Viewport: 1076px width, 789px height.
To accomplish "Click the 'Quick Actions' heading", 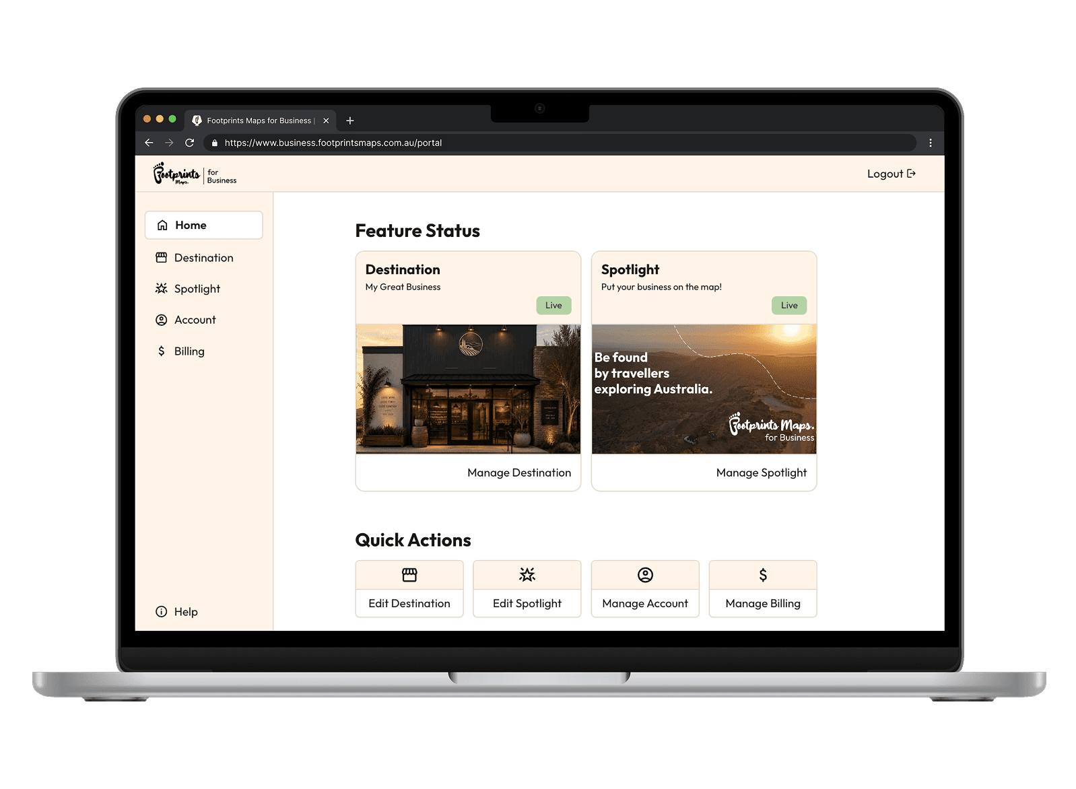I will point(413,540).
